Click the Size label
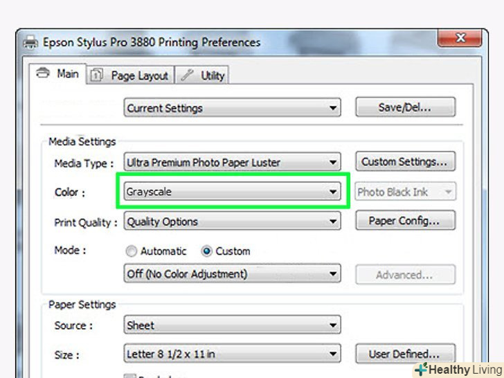Image resolution: width=504 pixels, height=378 pixels. 67,355
